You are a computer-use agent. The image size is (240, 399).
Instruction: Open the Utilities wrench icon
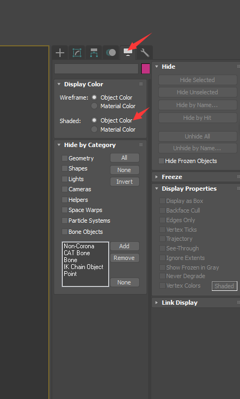point(144,53)
